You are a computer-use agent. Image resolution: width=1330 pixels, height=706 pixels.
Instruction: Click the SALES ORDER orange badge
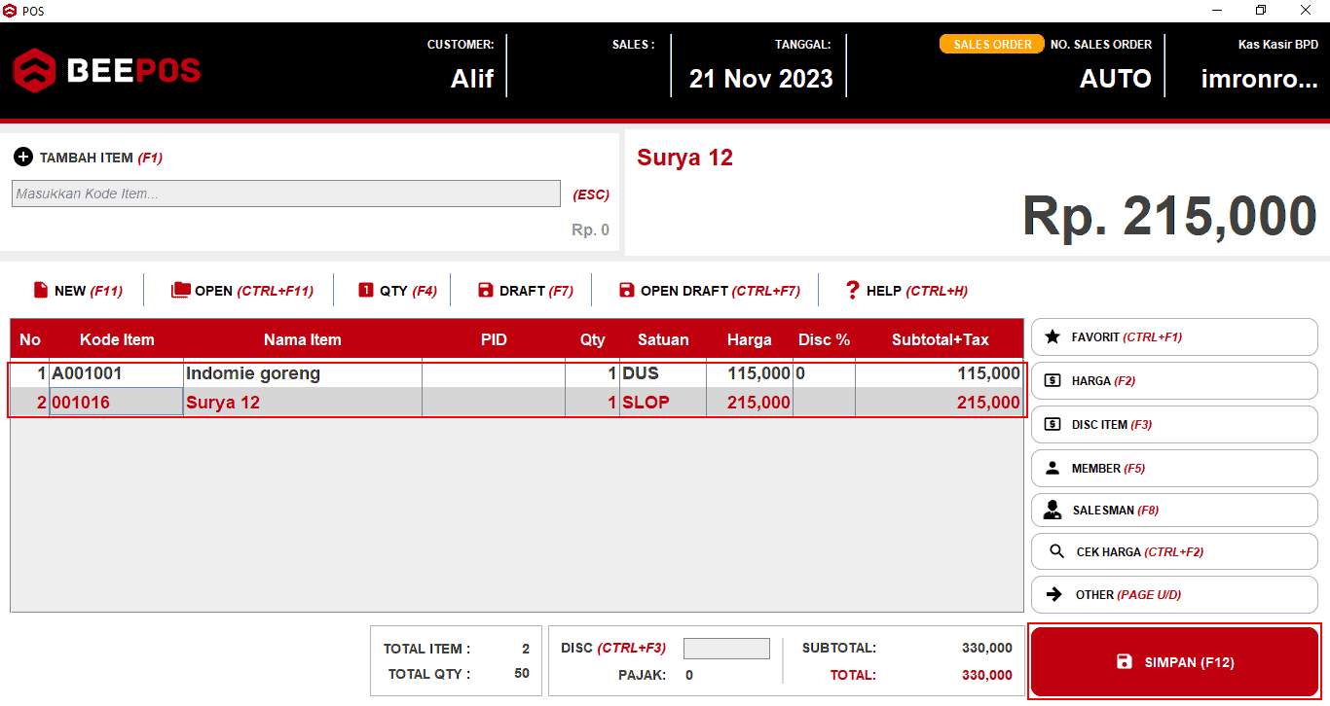pyautogui.click(x=992, y=45)
